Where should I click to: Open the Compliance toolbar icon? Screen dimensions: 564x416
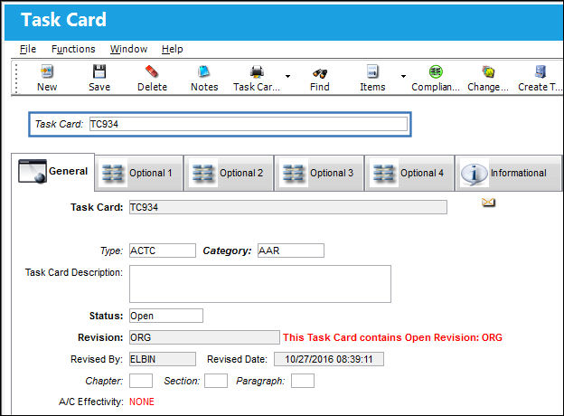click(436, 71)
